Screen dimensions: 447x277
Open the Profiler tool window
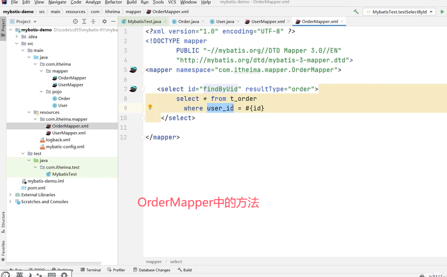pos(116,270)
